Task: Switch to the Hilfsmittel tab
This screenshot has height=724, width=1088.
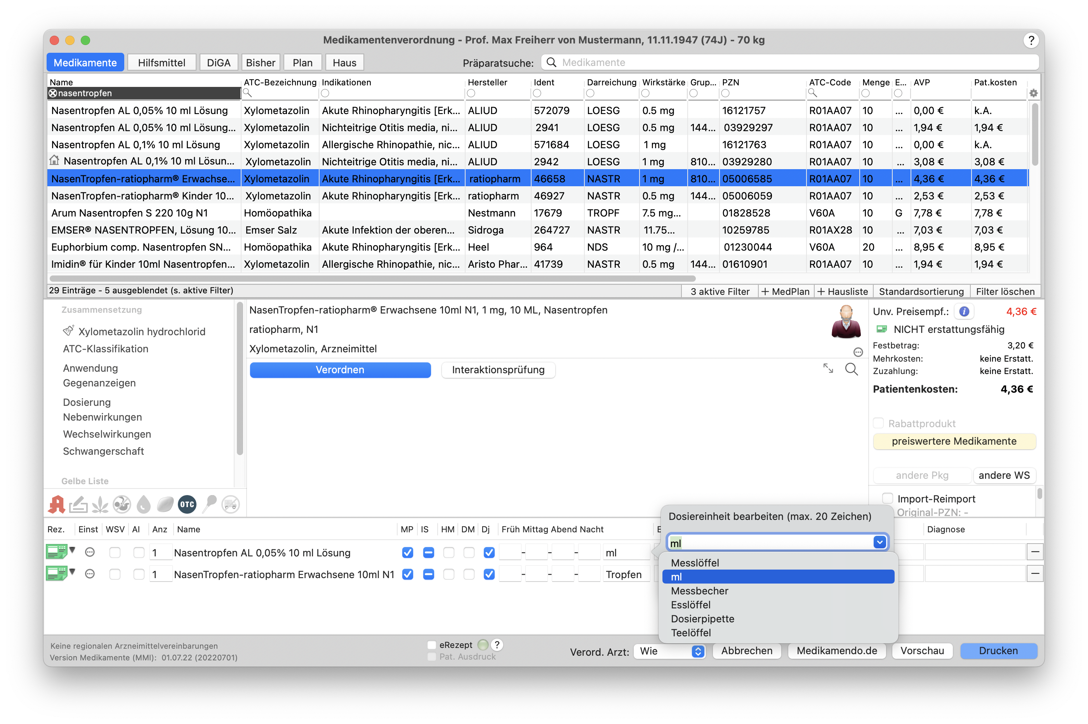Action: (161, 62)
